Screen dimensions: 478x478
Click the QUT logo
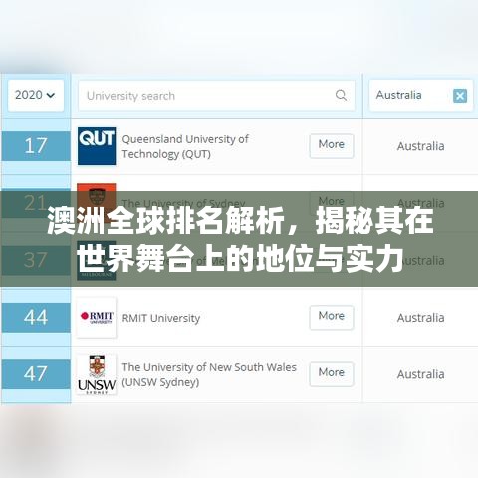coord(97,146)
